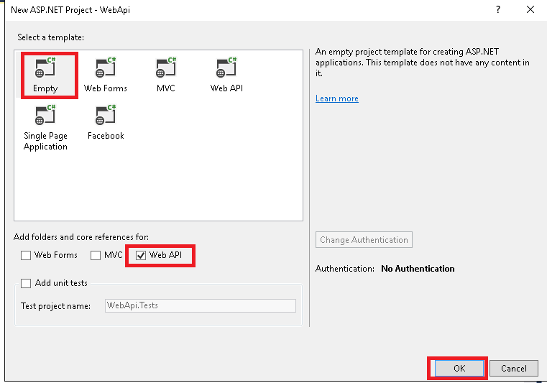Image resolution: width=547 pixels, height=383 pixels.
Task: Click the Change Authentication button
Action: pyautogui.click(x=364, y=240)
